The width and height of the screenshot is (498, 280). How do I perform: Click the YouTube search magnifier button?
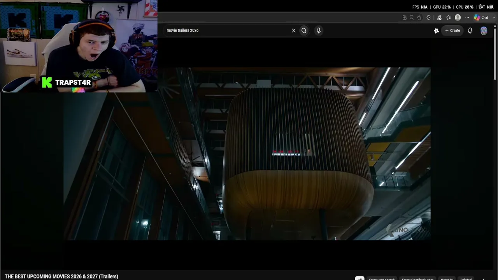pyautogui.click(x=304, y=30)
